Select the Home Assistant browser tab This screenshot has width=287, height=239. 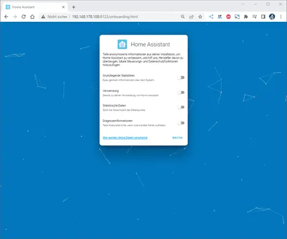click(35, 7)
